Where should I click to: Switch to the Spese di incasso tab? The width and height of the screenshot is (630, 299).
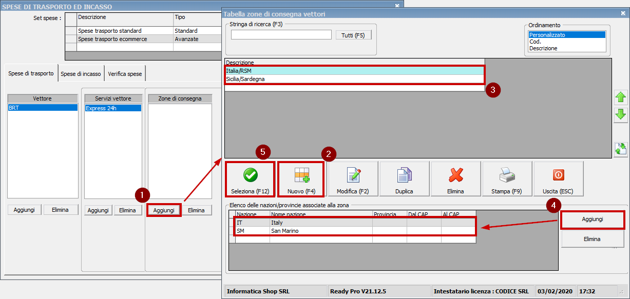tap(81, 74)
